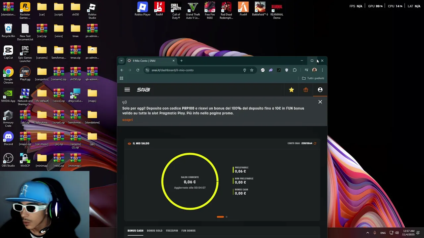The width and height of the screenshot is (424, 238).
Task: Expand the Chrome tab search dropdown
Action: point(122,60)
